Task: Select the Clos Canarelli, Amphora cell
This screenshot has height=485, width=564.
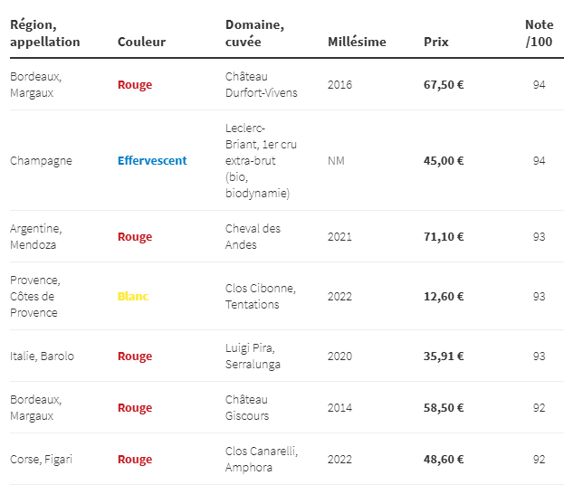Action: [262, 460]
